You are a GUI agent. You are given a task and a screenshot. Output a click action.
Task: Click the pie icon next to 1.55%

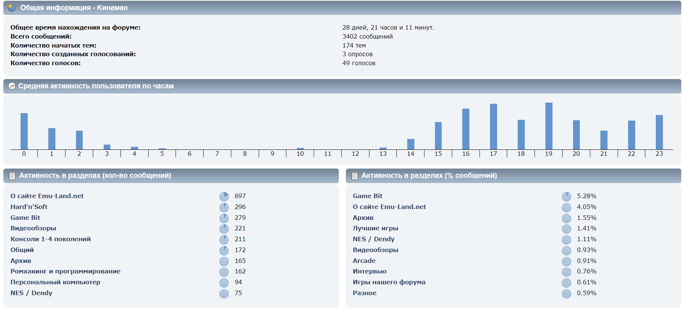(566, 218)
